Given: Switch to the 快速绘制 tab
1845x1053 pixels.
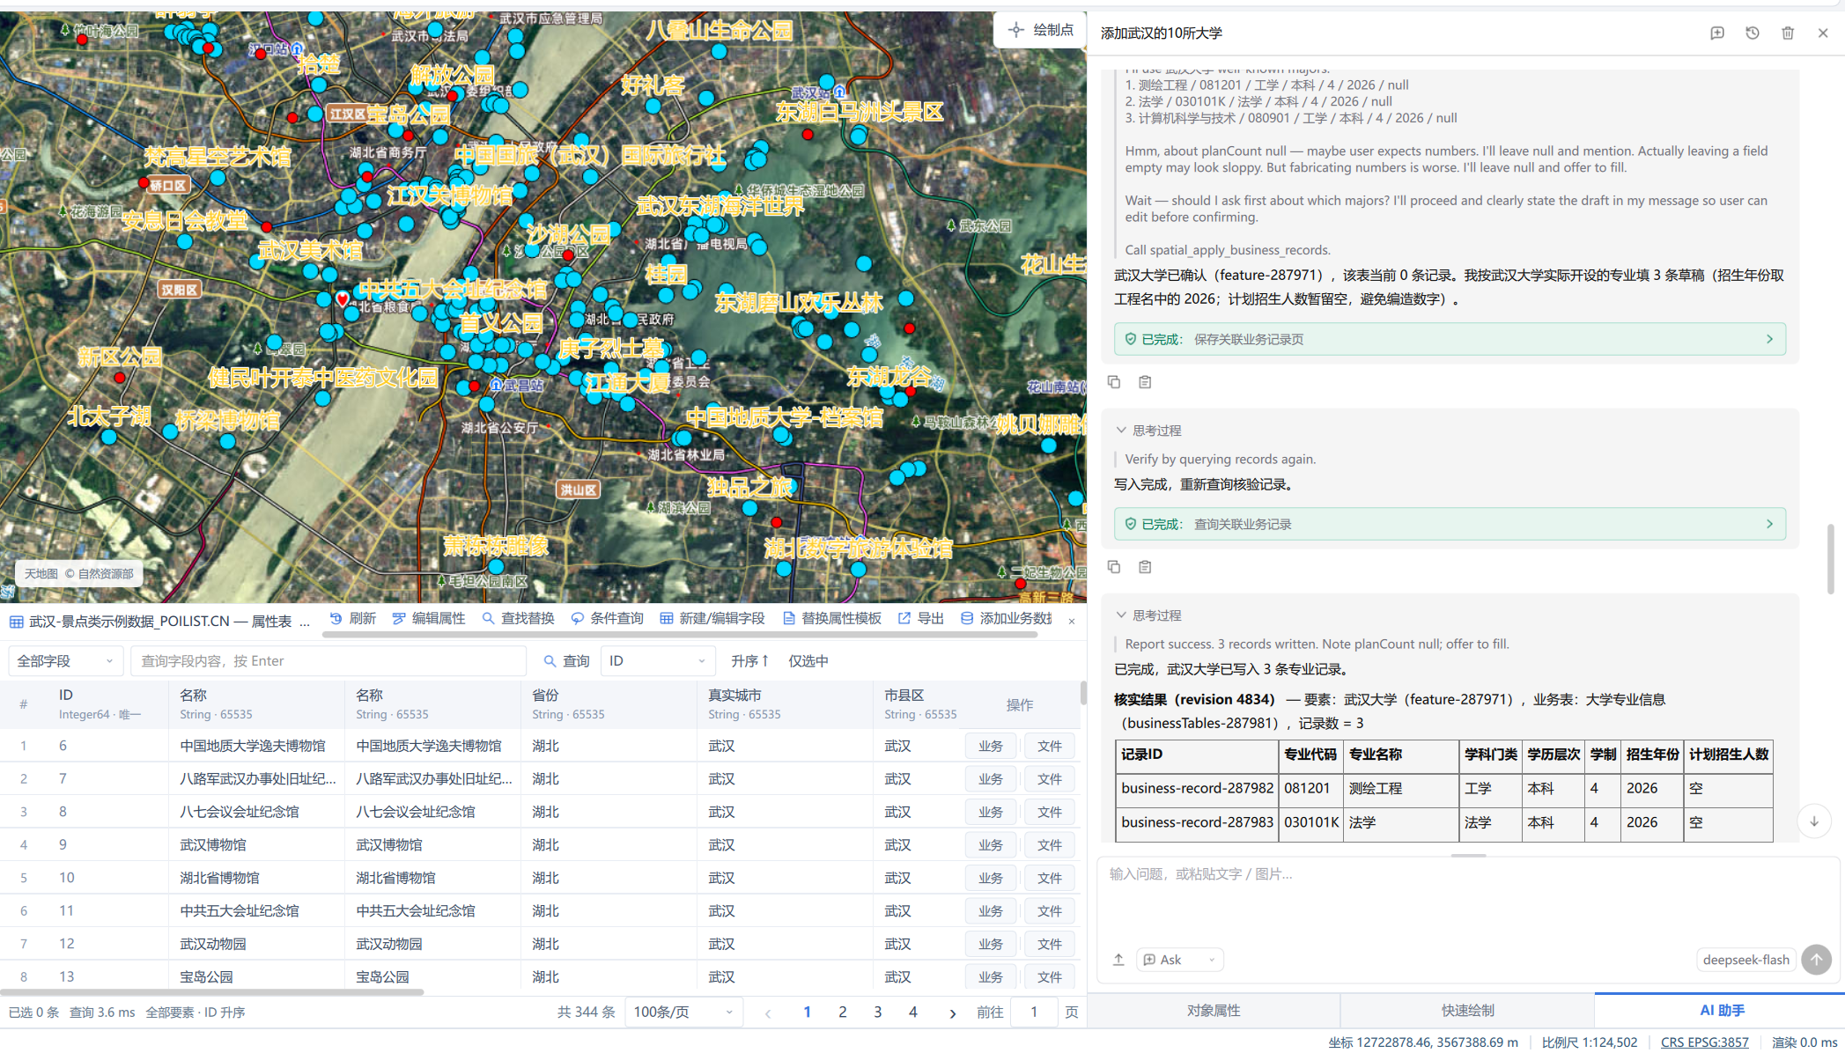Looking at the screenshot, I should point(1467,1010).
